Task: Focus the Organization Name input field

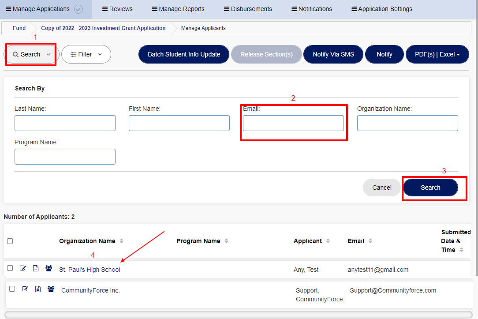Action: click(407, 123)
